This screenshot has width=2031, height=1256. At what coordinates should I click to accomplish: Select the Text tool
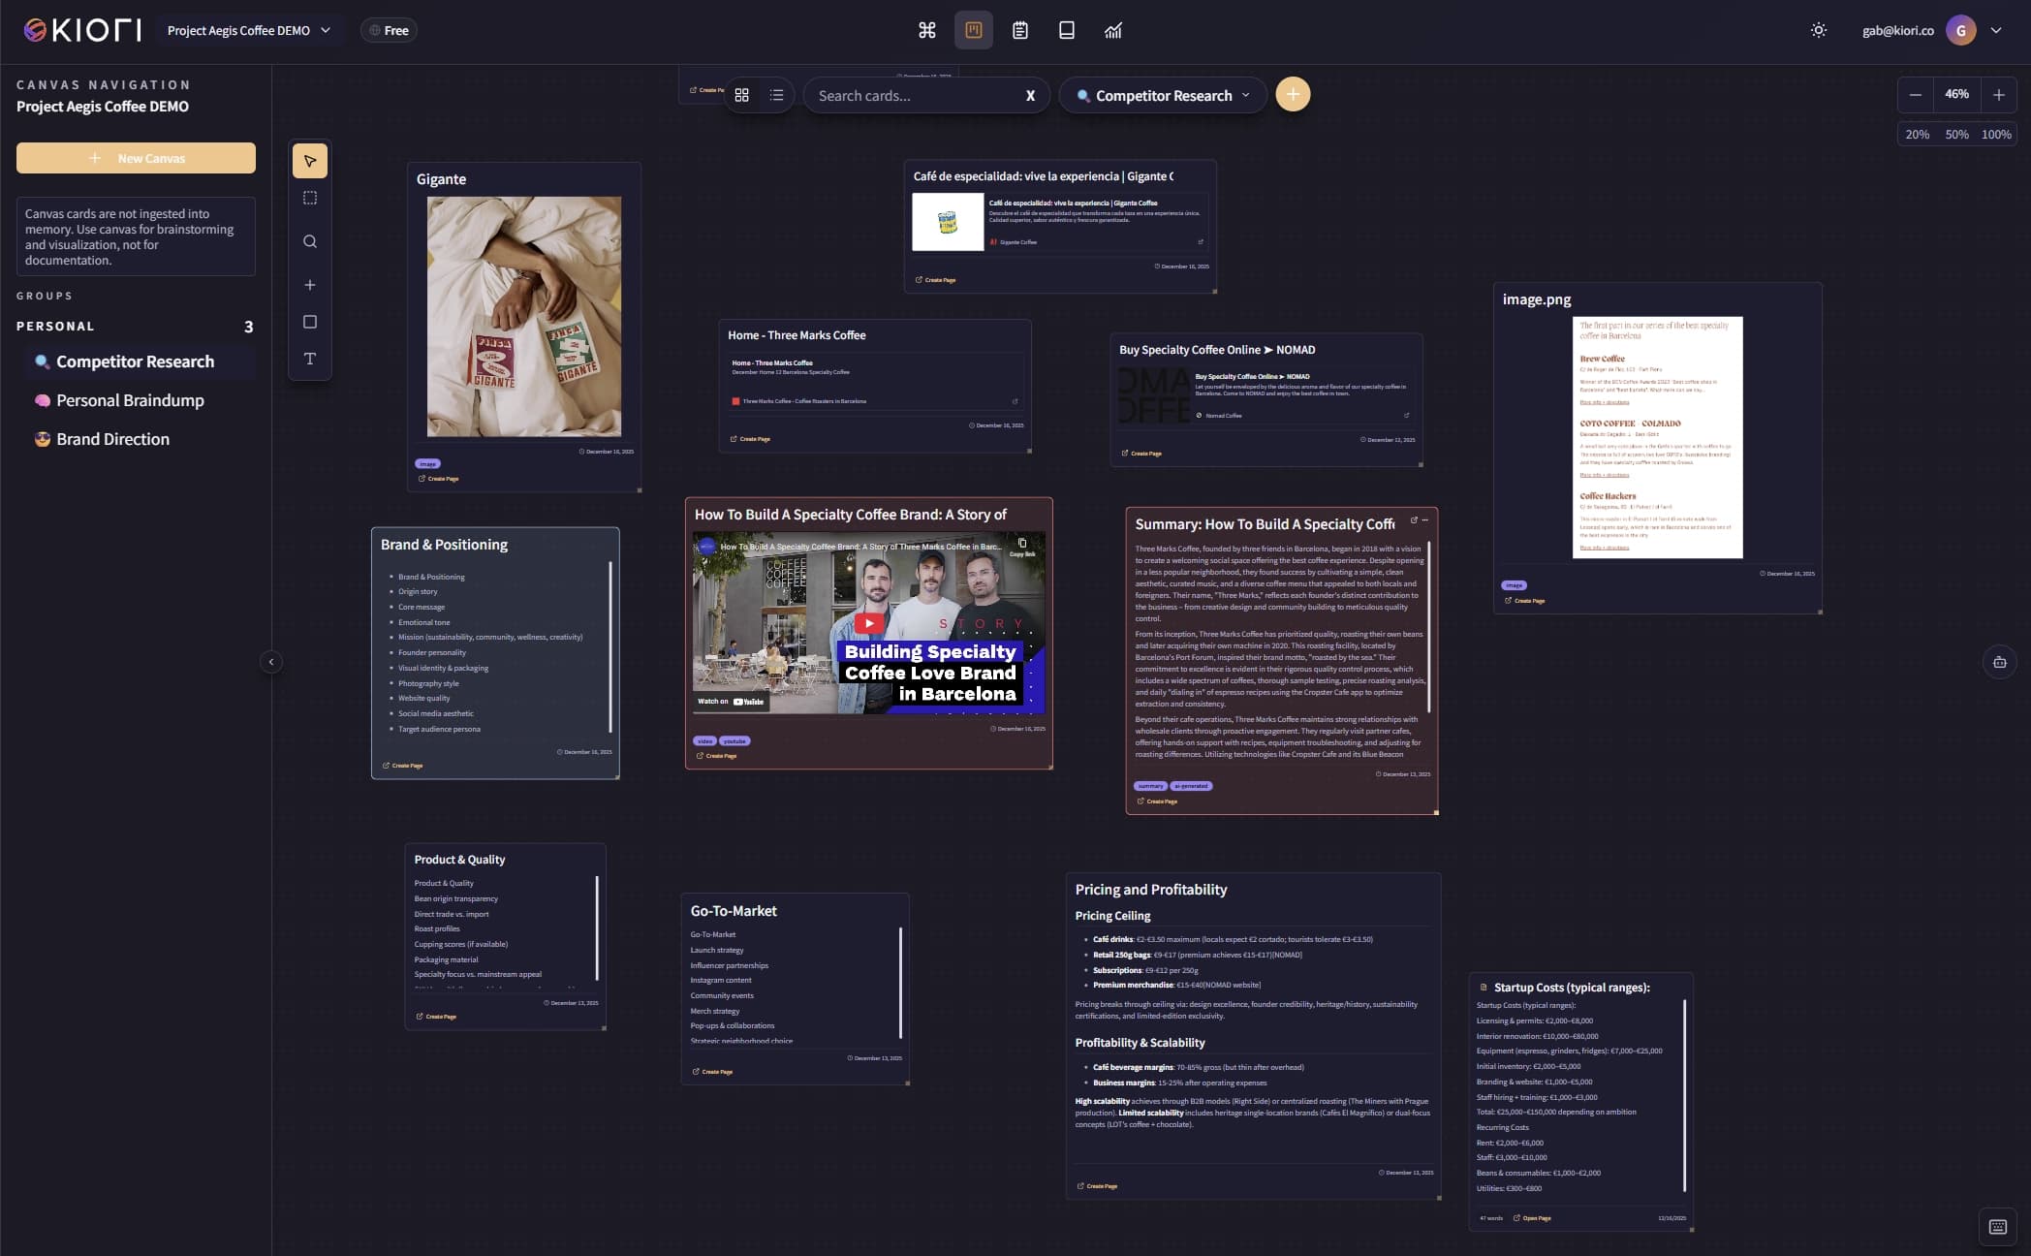(310, 359)
